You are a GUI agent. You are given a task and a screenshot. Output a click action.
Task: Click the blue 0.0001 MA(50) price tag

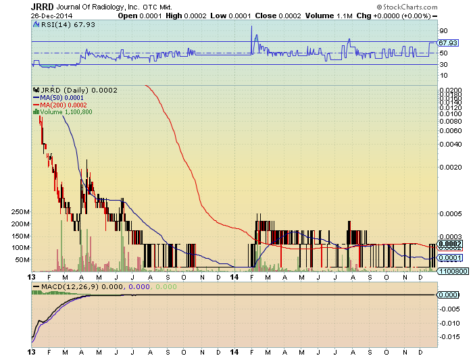(x=449, y=257)
